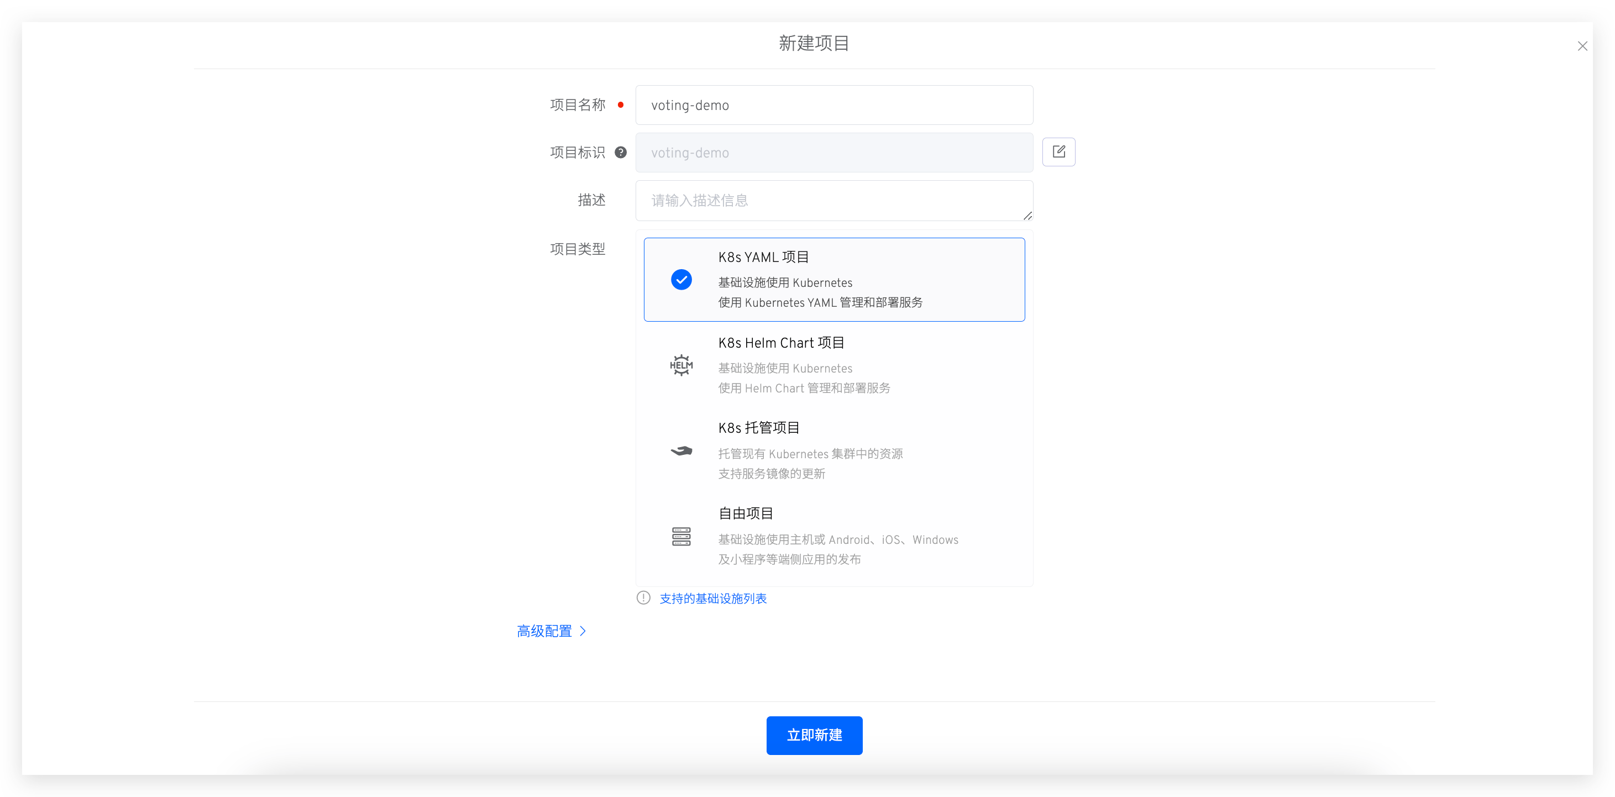Click the chevron arrow after 高级配置

583,631
